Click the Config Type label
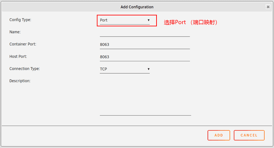The width and height of the screenshot is (274, 148). 20,20
